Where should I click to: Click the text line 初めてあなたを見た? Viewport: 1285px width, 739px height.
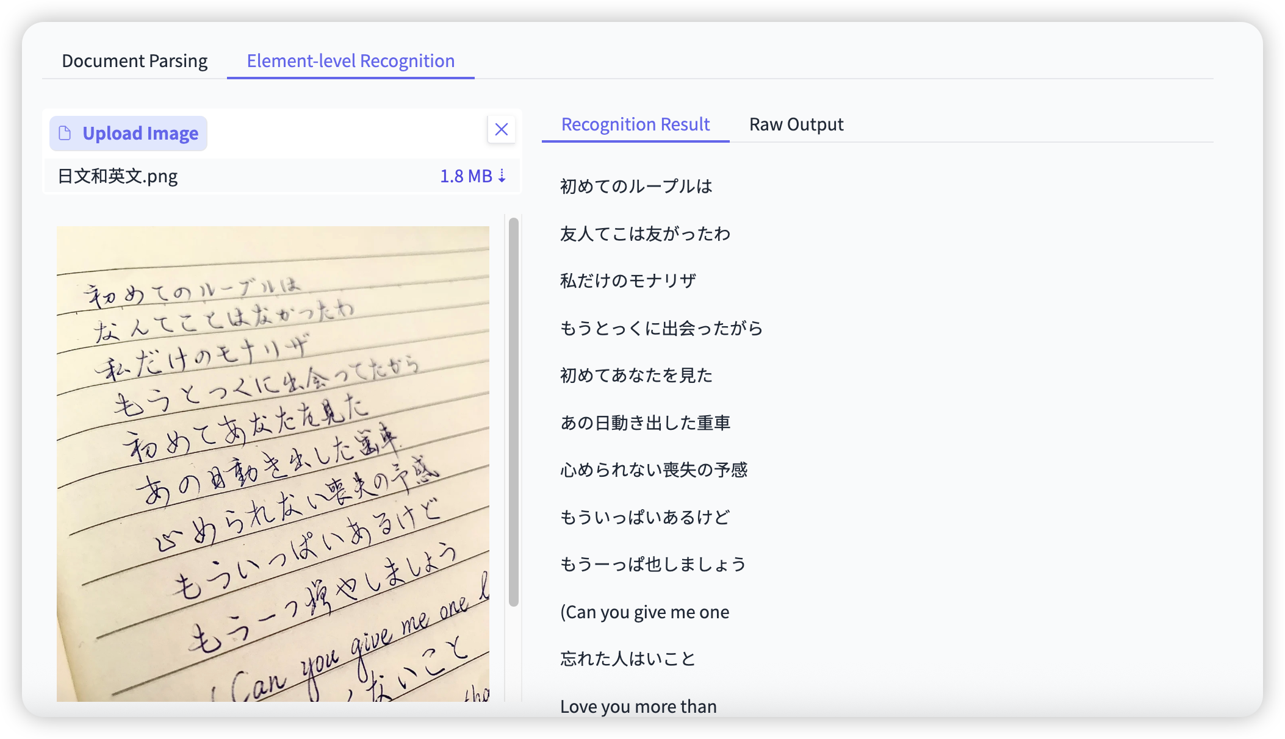coord(636,376)
